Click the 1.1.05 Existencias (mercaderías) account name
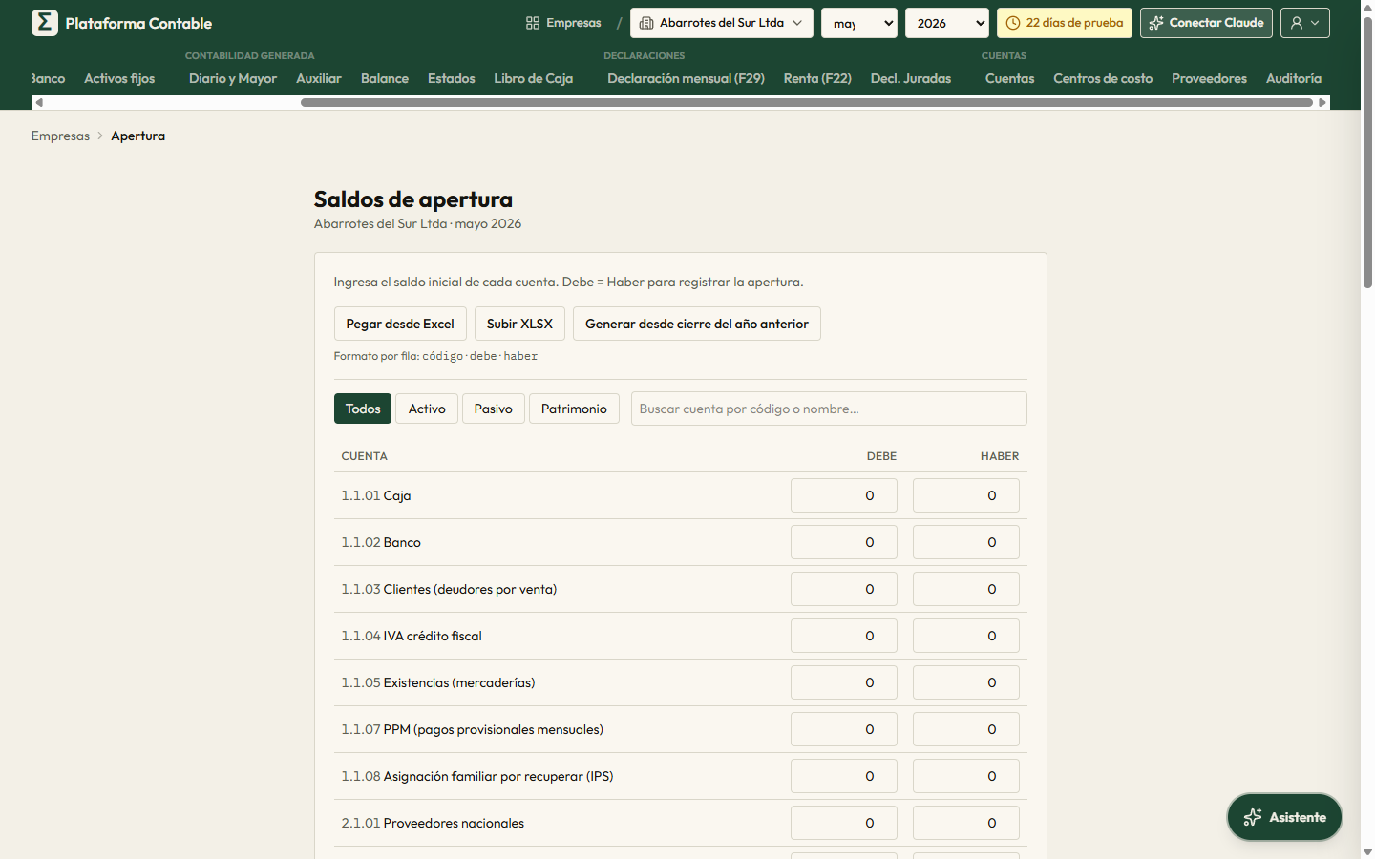 (438, 682)
